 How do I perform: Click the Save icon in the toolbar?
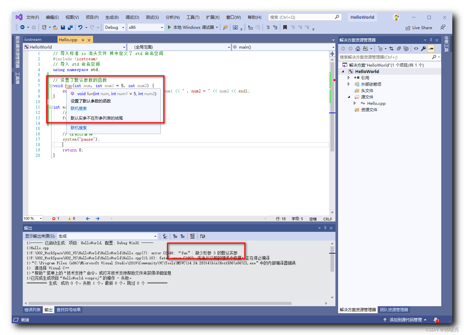(x=63, y=27)
